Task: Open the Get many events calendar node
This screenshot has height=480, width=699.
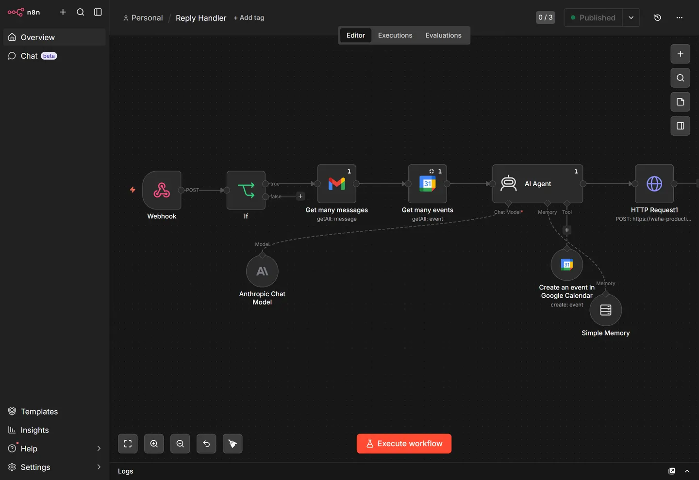Action: pyautogui.click(x=428, y=184)
